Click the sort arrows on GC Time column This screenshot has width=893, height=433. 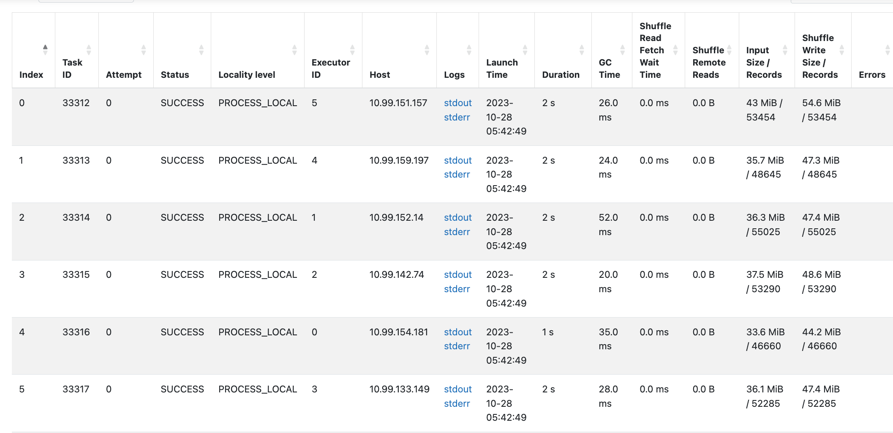pos(622,49)
